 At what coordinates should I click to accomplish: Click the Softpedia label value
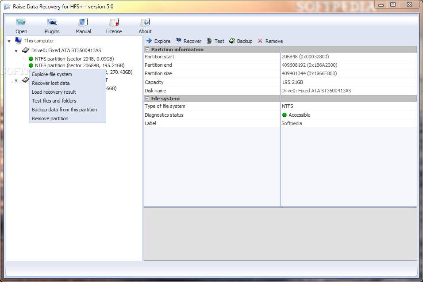click(292, 123)
